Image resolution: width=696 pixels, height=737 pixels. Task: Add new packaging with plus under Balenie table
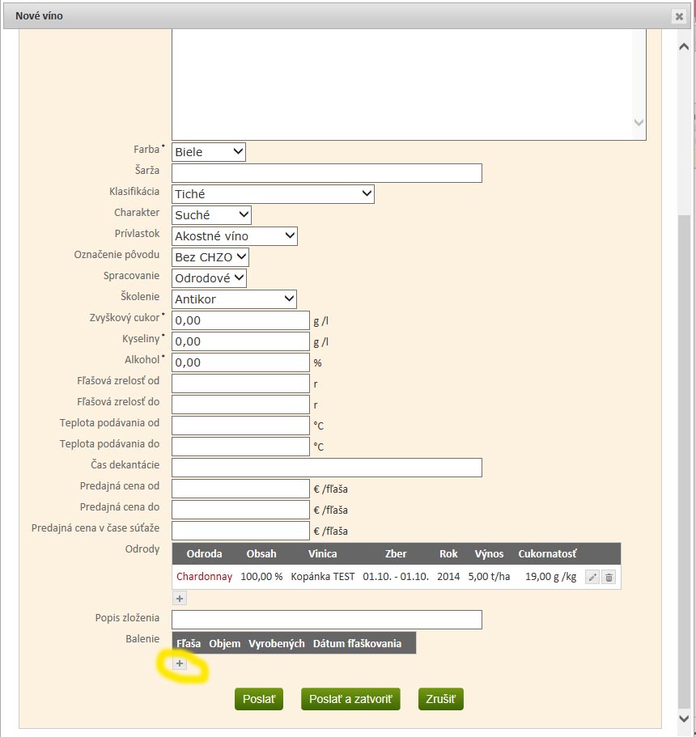[180, 663]
